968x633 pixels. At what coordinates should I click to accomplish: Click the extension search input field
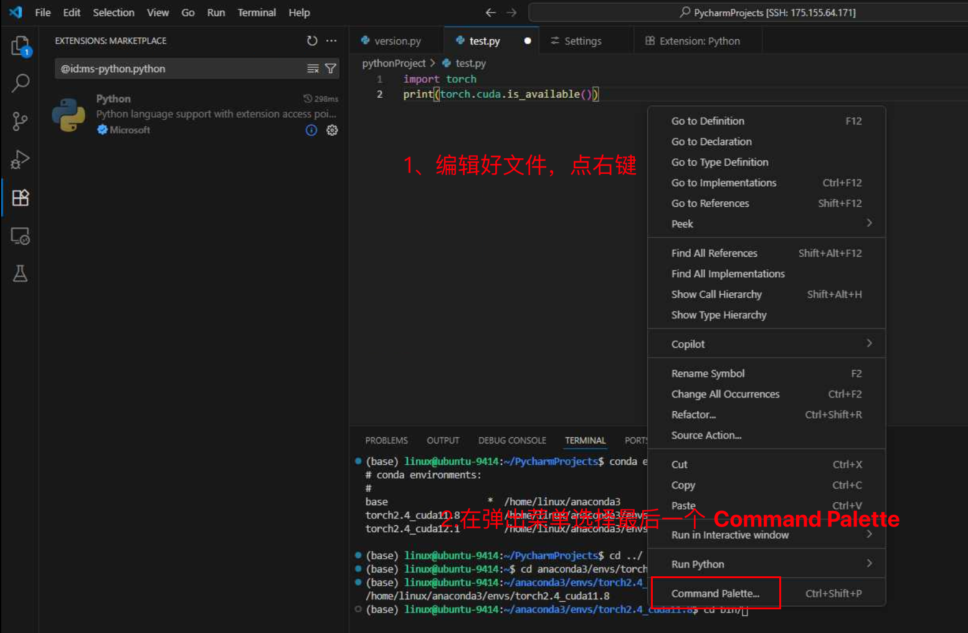tap(181, 69)
